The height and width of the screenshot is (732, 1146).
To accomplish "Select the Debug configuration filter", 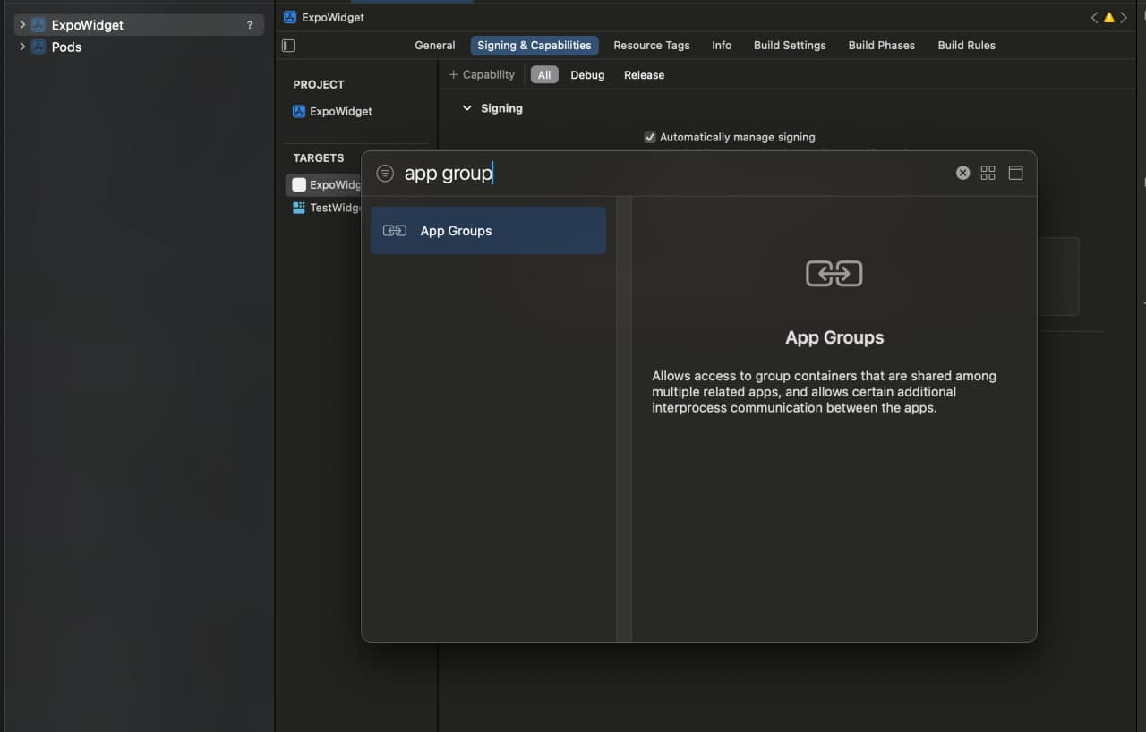I will [x=587, y=75].
